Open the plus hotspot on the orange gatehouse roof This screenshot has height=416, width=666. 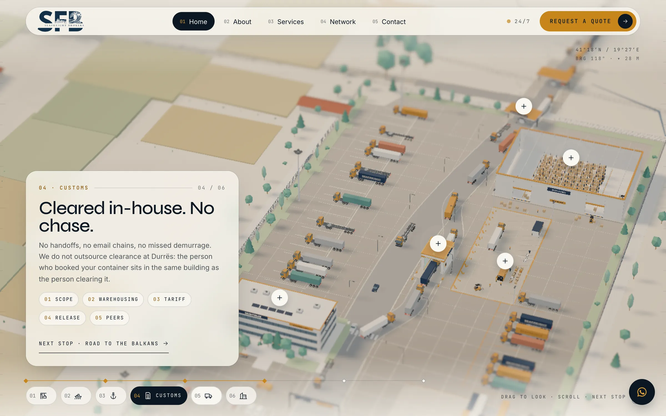[x=438, y=243]
